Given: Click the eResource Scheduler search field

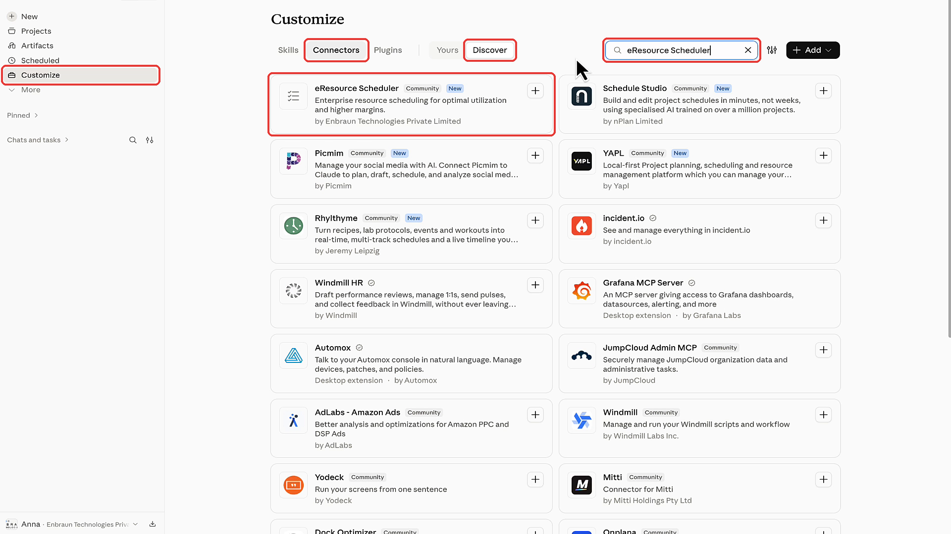Looking at the screenshot, I should 681,50.
